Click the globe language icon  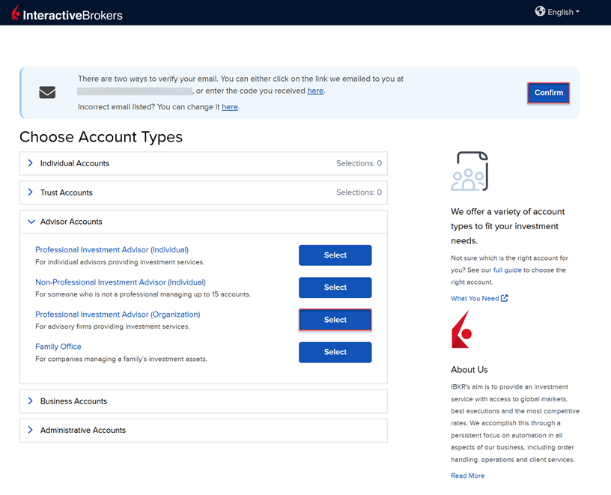[540, 11]
